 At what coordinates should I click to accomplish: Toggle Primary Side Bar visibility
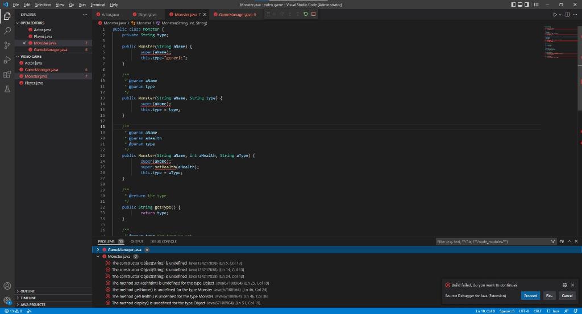click(513, 5)
